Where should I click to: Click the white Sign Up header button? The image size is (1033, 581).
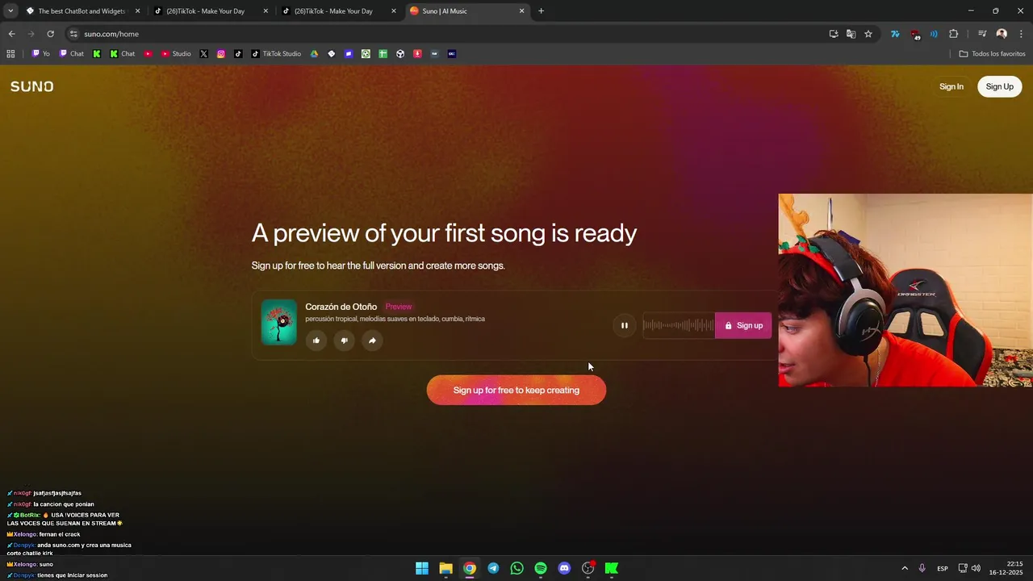(1000, 86)
